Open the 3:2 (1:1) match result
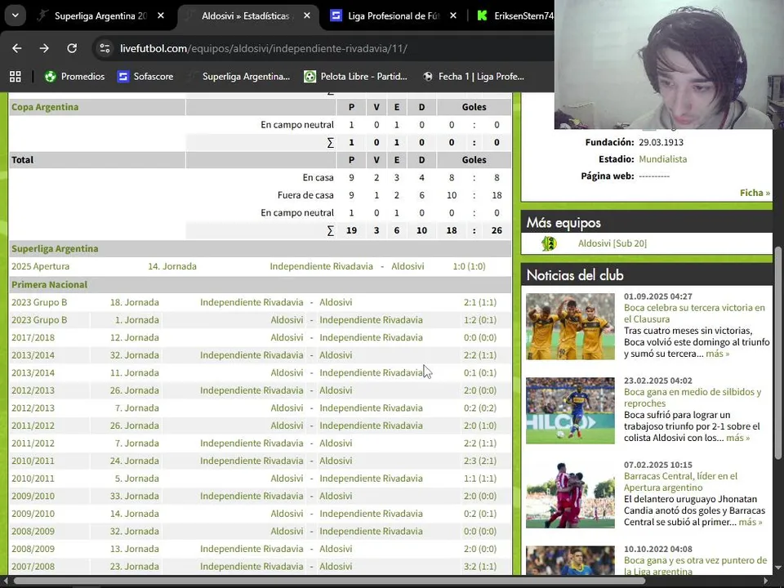784x588 pixels. tap(480, 567)
